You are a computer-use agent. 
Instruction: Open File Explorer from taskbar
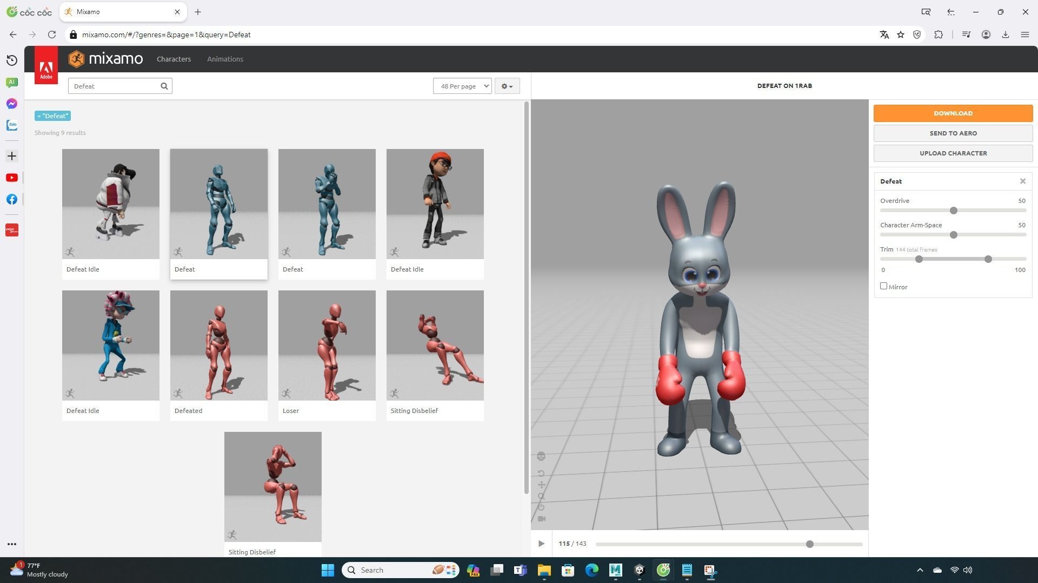pyautogui.click(x=544, y=570)
